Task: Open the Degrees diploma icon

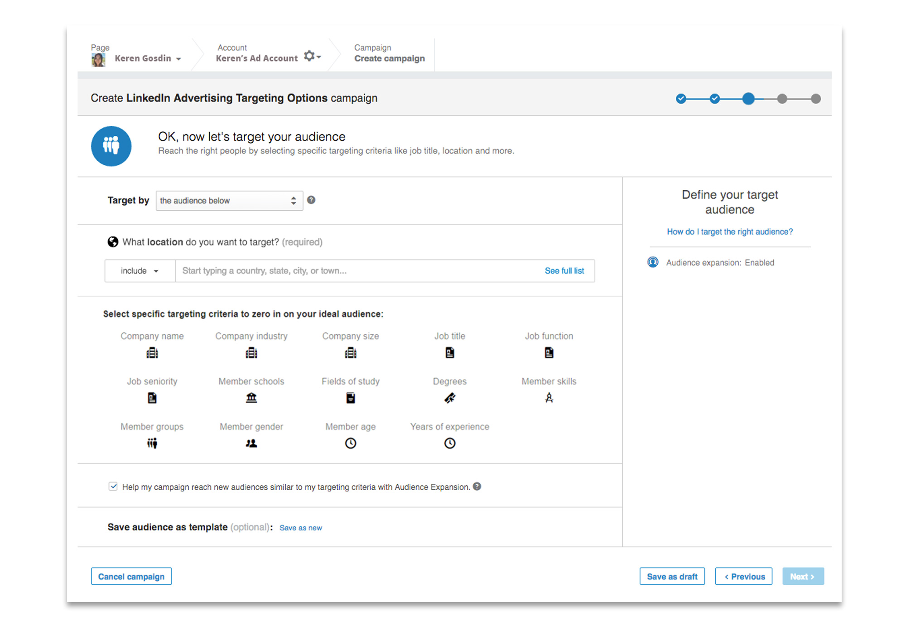Action: coord(450,398)
